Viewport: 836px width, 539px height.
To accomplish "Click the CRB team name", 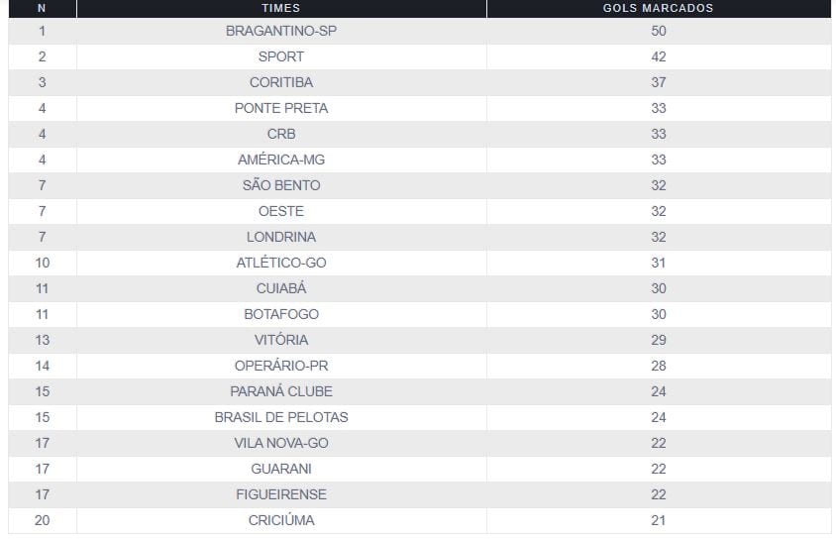I will pos(281,134).
